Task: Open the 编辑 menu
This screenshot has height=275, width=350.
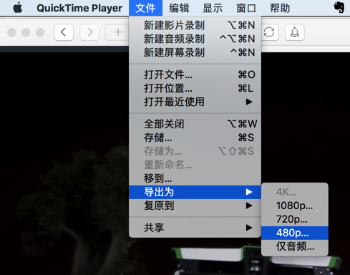Action: 179,8
